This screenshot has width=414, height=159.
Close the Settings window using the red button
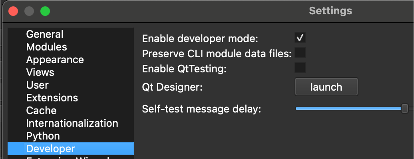pyautogui.click(x=13, y=11)
